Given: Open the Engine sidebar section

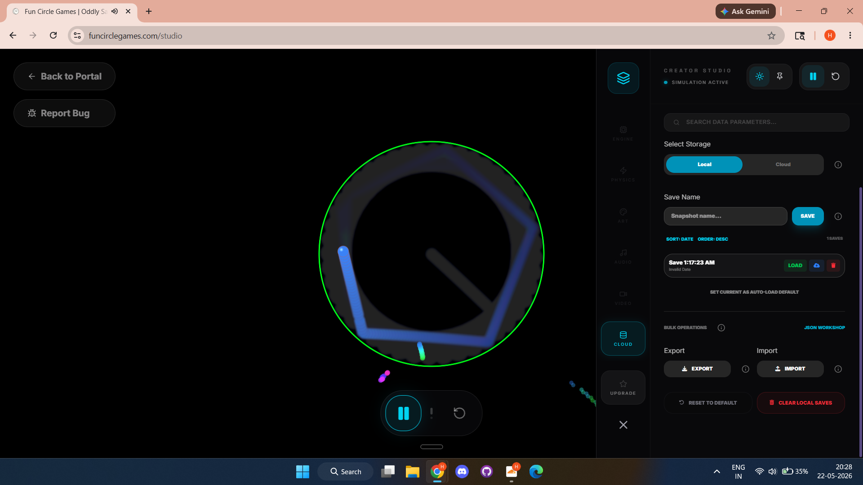Looking at the screenshot, I should [x=623, y=134].
